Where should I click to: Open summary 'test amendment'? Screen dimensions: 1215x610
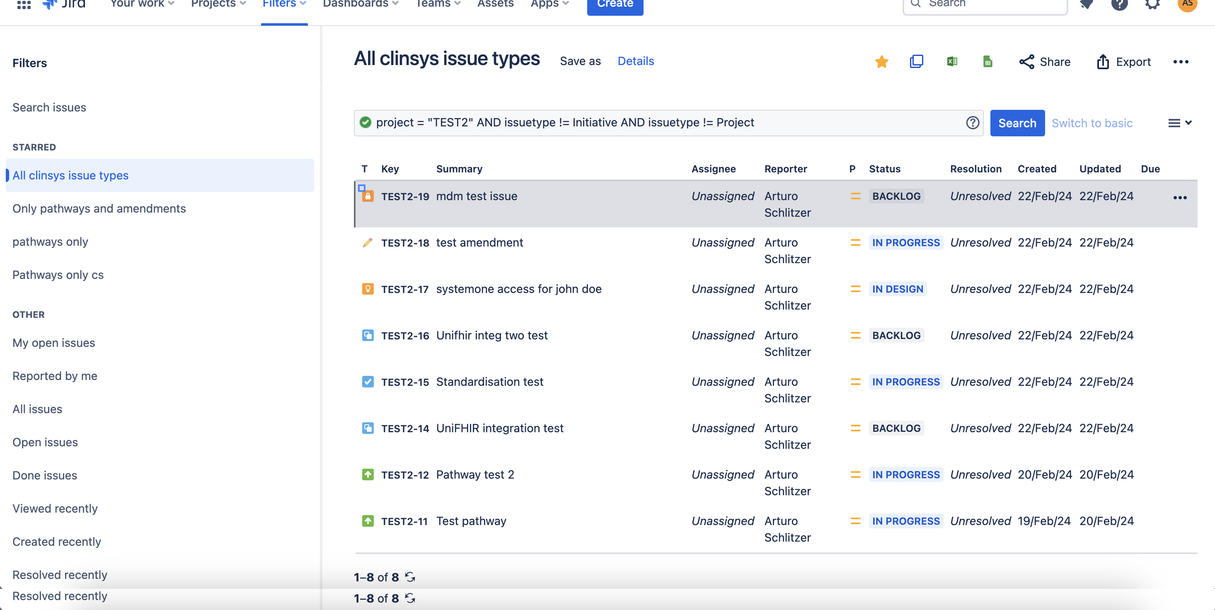pos(479,242)
